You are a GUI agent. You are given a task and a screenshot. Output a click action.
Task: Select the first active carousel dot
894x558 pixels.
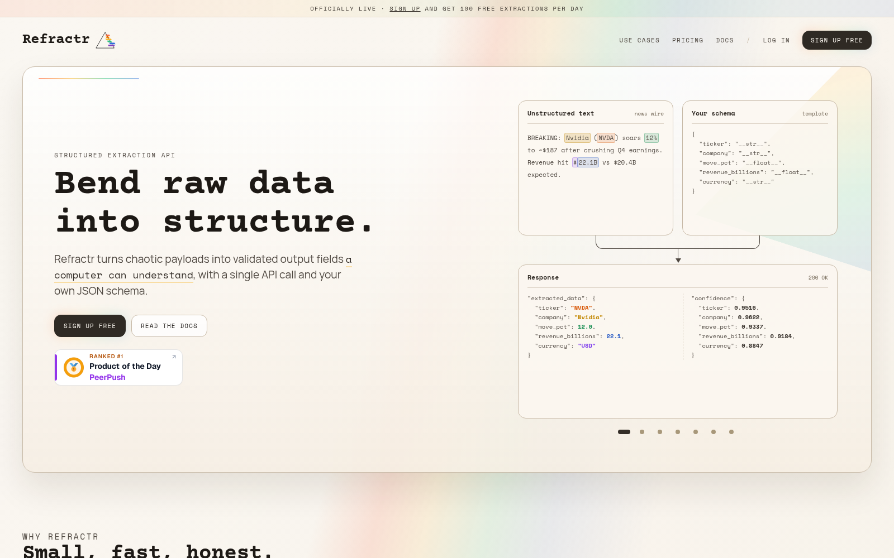coord(624,432)
